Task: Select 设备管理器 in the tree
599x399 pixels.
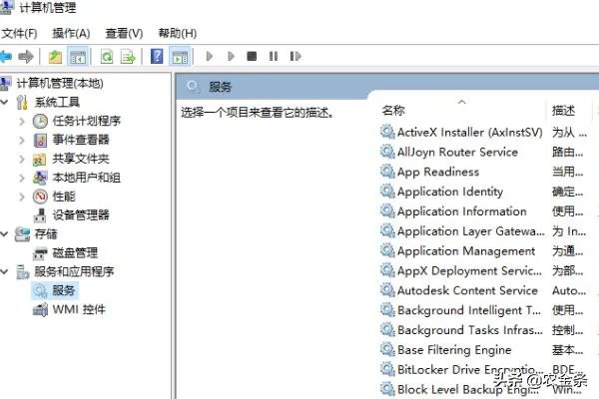Action: [x=80, y=214]
